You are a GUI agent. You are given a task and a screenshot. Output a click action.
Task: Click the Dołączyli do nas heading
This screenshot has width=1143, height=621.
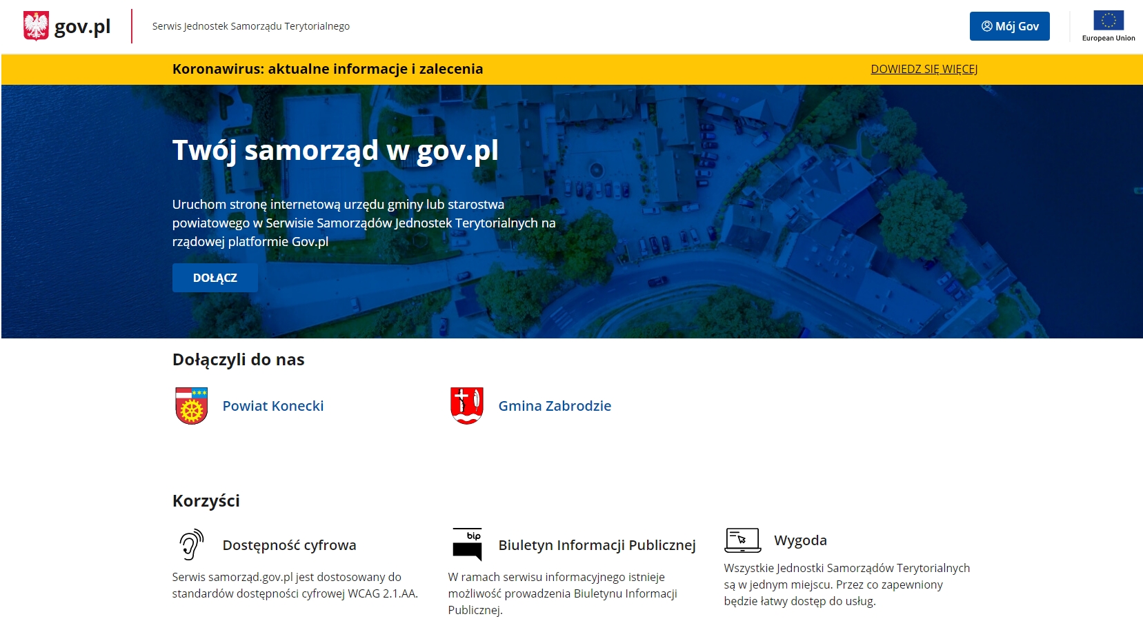point(239,360)
